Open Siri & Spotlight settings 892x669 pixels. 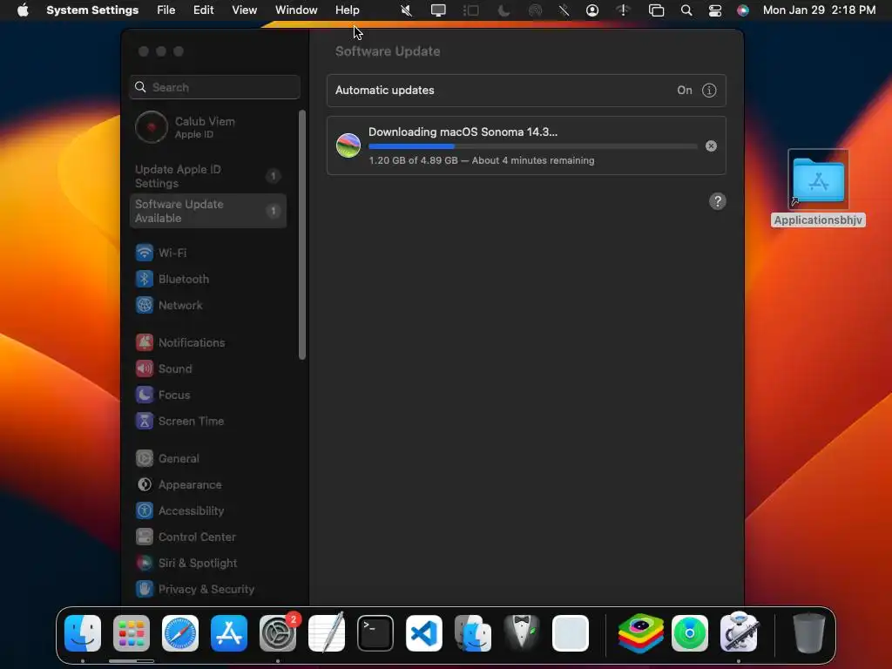pos(186,564)
